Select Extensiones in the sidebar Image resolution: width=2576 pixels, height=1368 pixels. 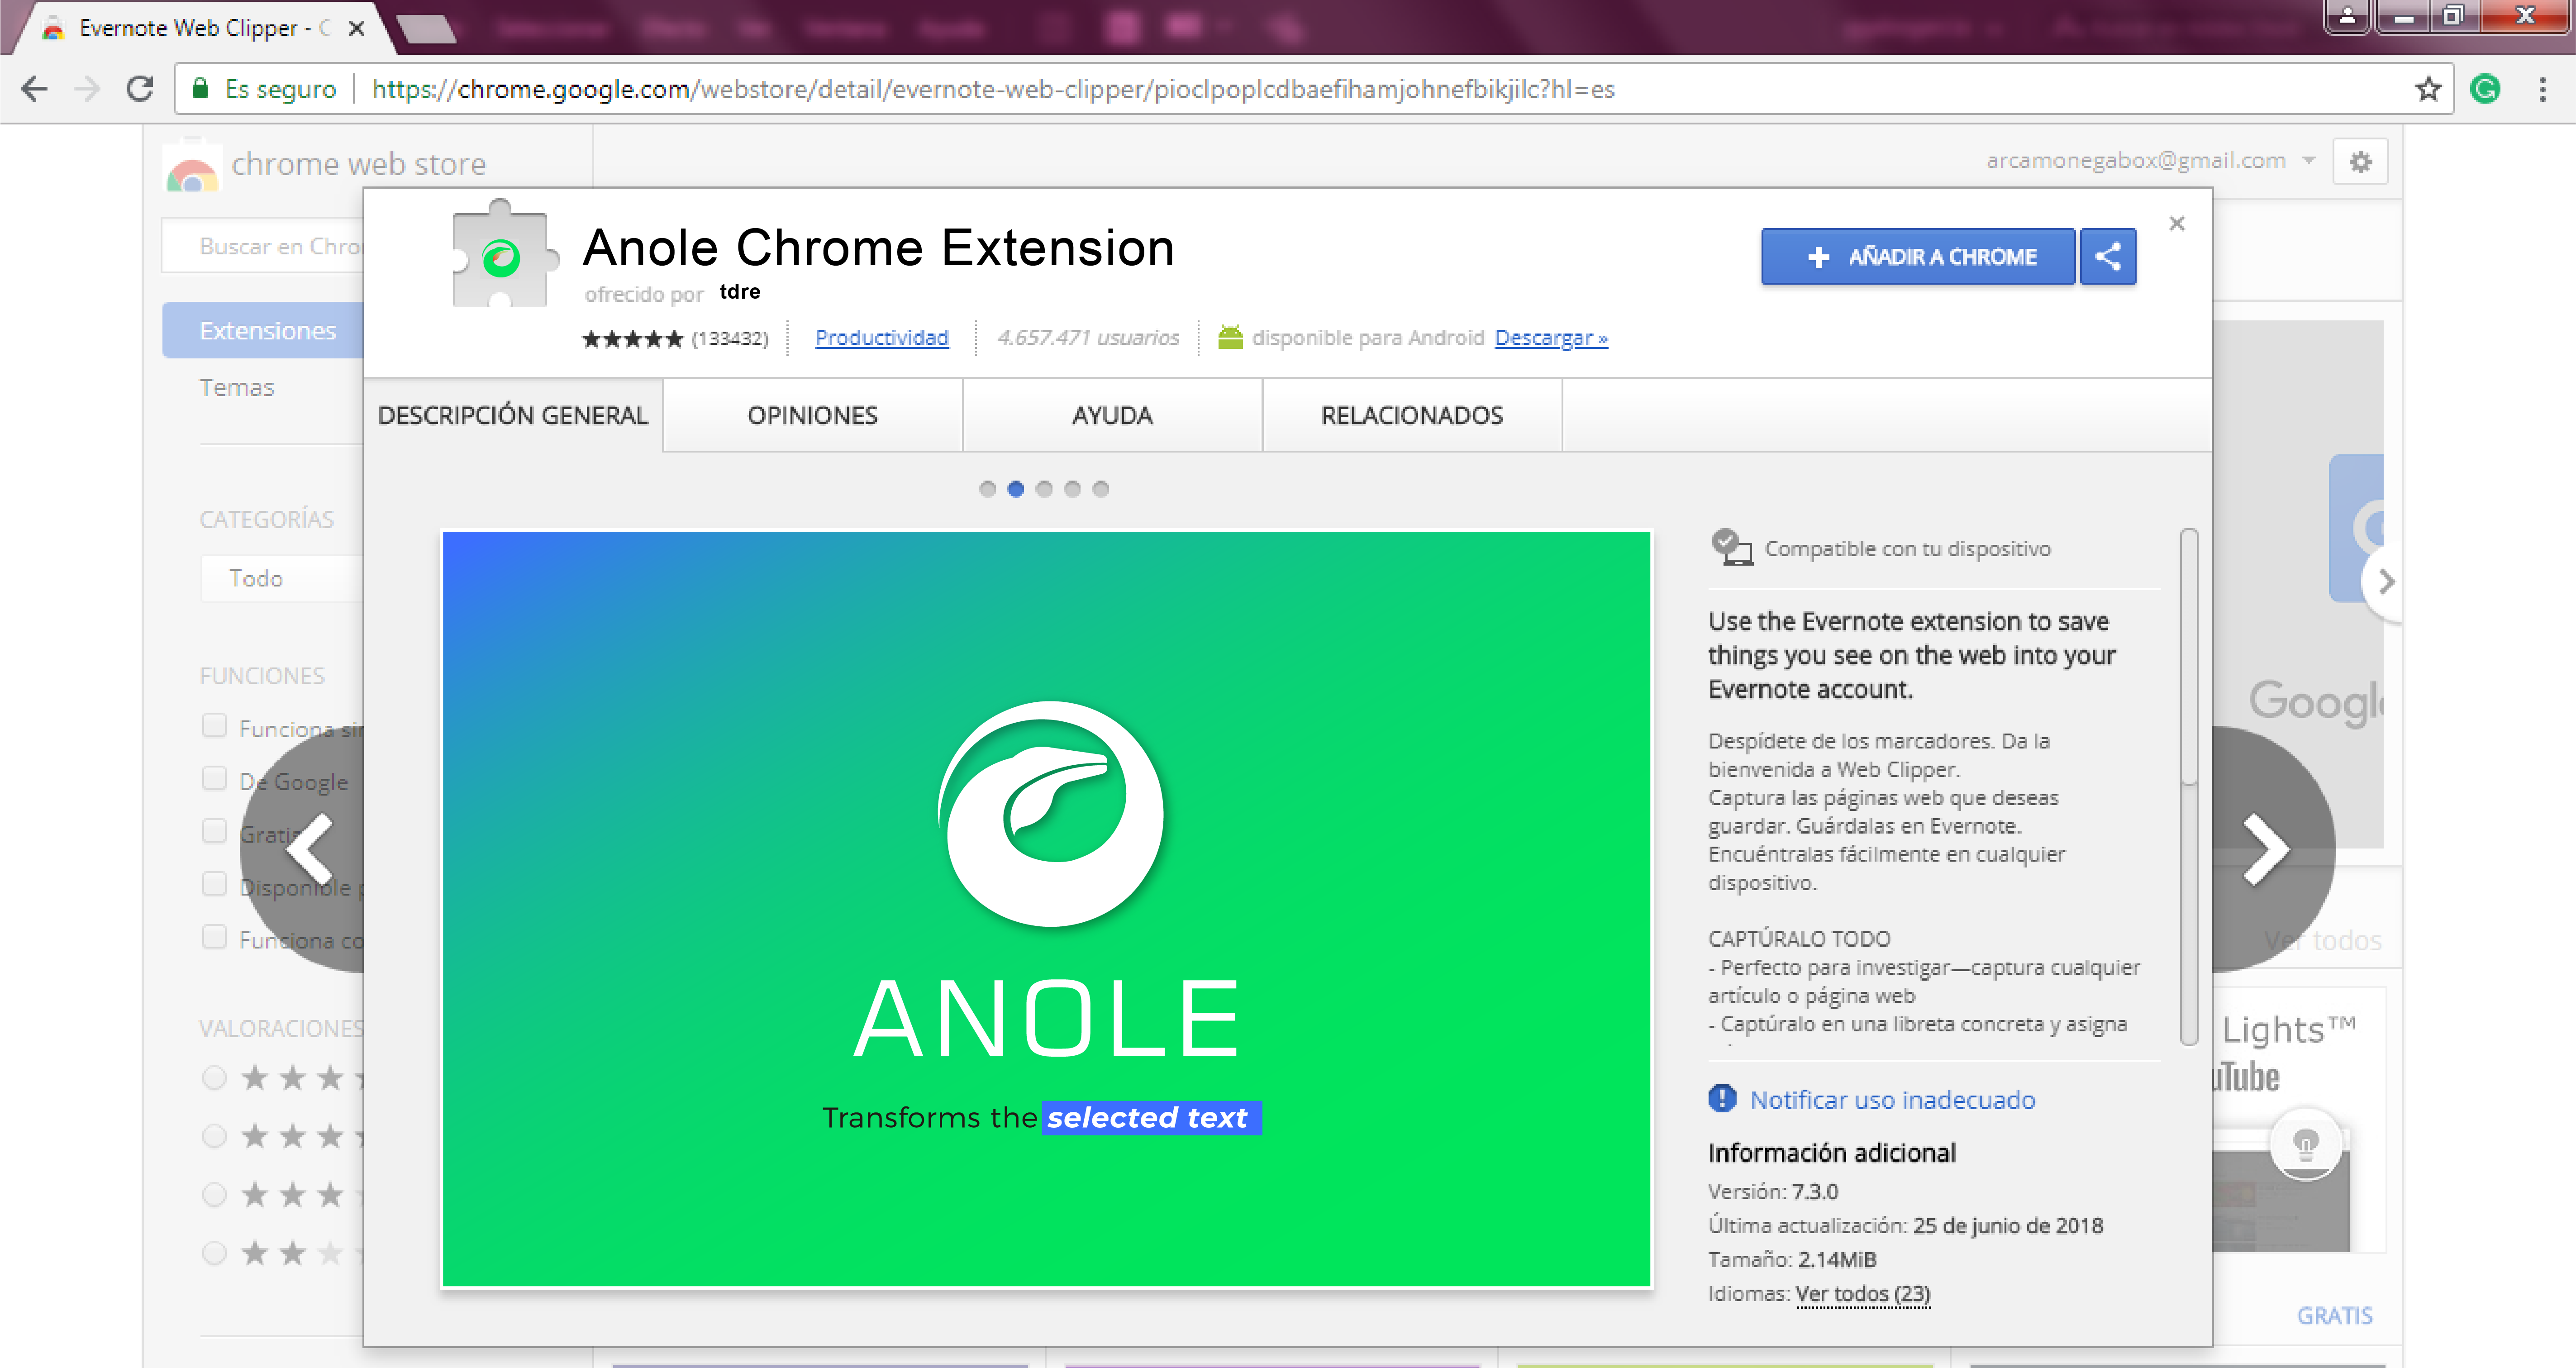264,330
